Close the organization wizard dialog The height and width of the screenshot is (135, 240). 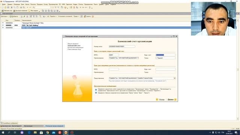[x=176, y=36]
